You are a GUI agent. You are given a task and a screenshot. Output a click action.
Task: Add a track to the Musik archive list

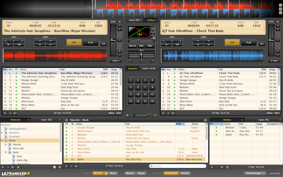pyautogui.click(x=66, y=166)
